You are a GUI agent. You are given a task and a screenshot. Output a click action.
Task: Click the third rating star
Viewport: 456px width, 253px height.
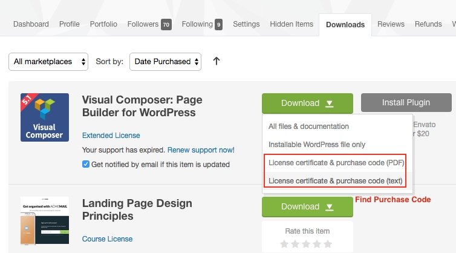[307, 244]
